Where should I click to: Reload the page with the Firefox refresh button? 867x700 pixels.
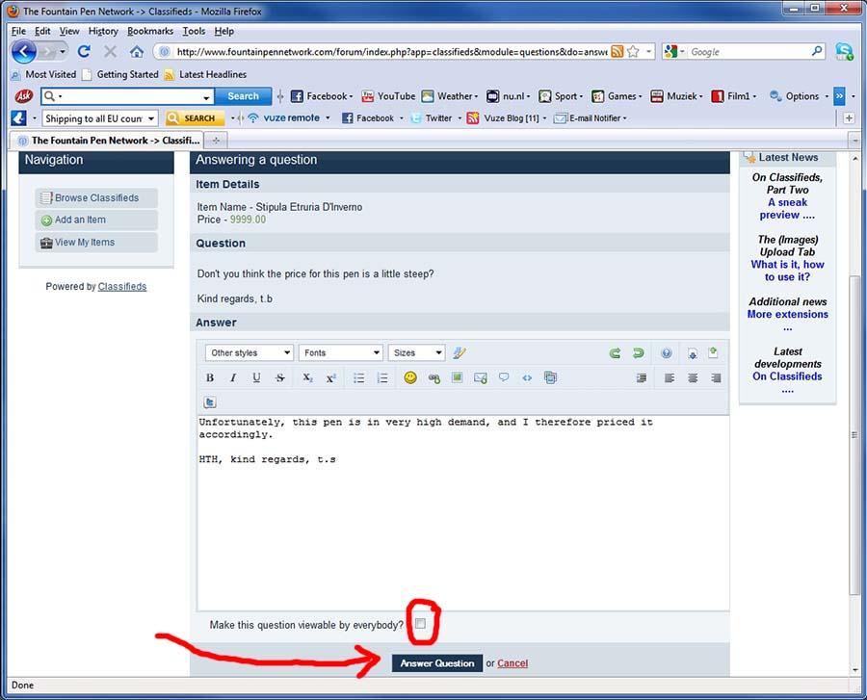click(84, 51)
